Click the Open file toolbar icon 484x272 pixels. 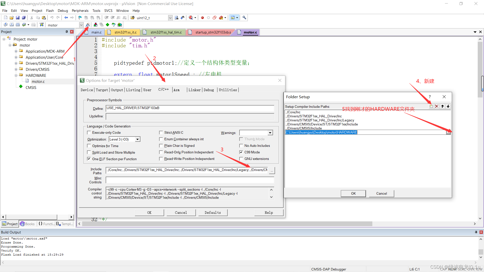[12, 18]
